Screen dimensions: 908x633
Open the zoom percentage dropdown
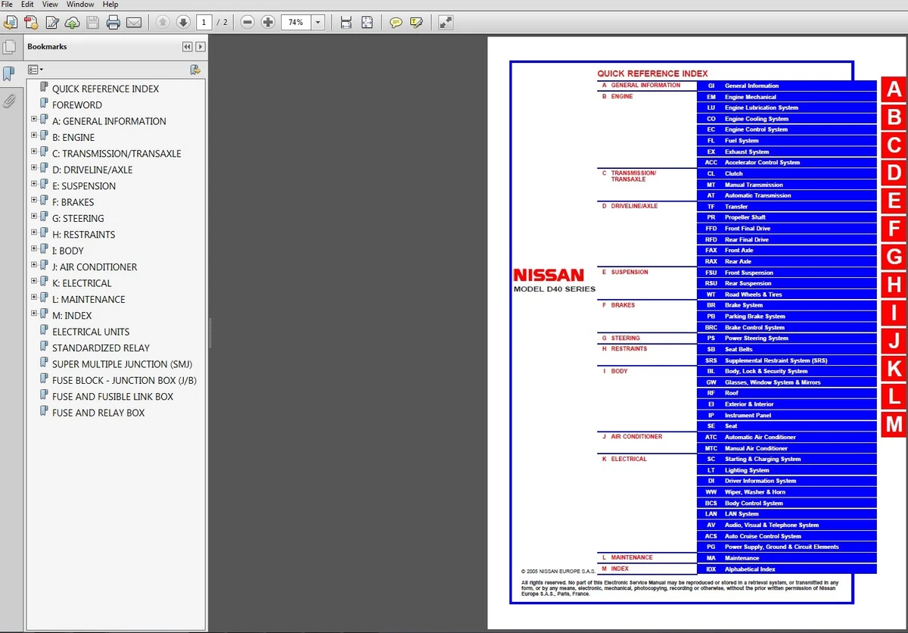[x=318, y=23]
